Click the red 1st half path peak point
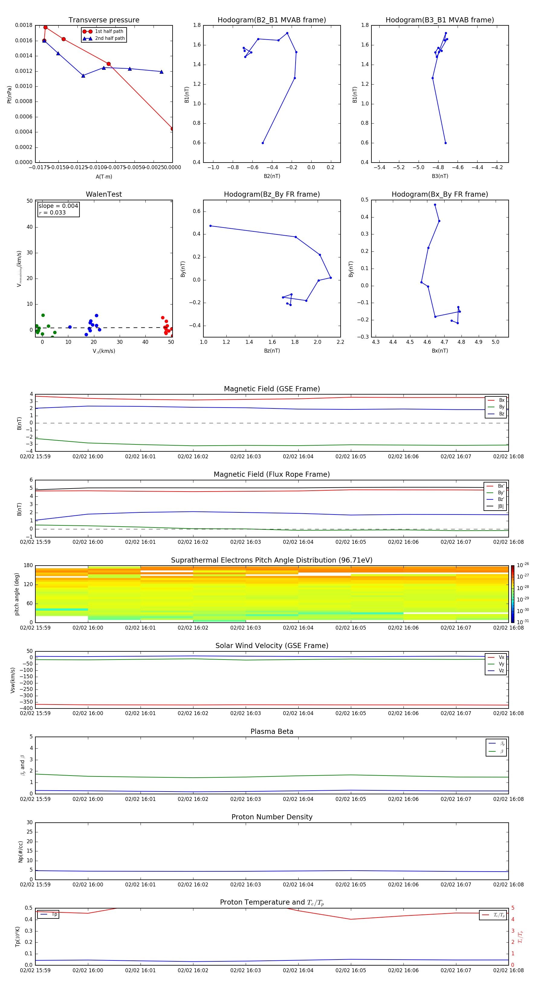The image size is (544, 997). (45, 27)
